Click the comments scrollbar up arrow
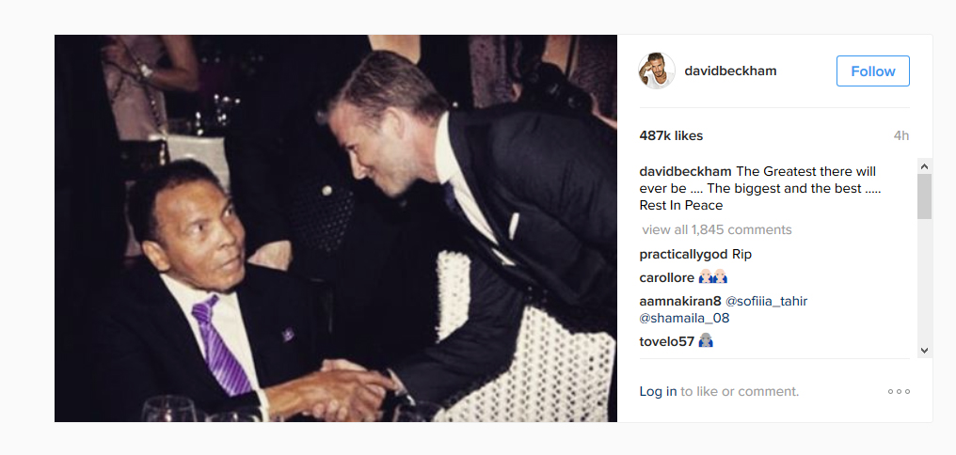Image resolution: width=956 pixels, height=455 pixels. click(924, 166)
